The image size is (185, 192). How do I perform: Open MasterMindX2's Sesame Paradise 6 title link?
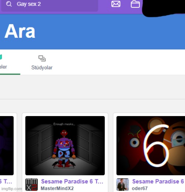click(x=72, y=181)
